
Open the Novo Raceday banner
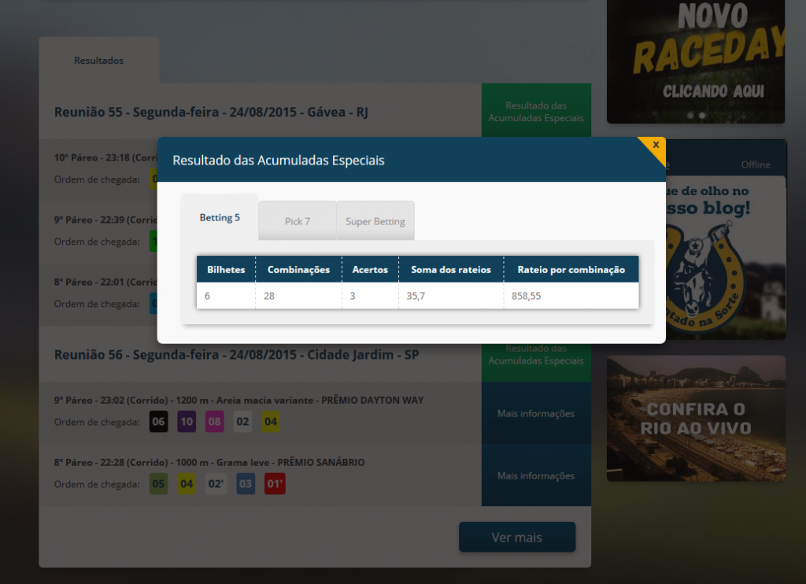pyautogui.click(x=696, y=61)
